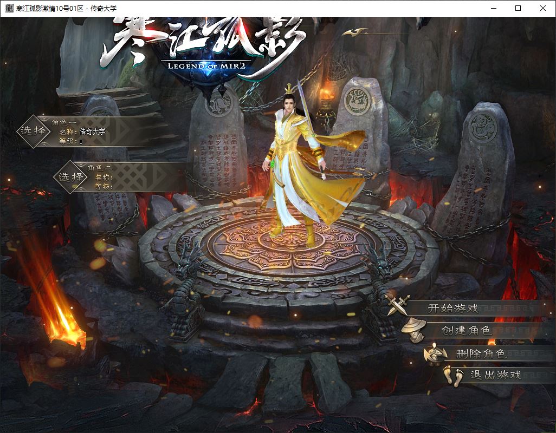Click the 开始游戏 start game button
Viewport: 556px width, 433px height.
tap(453, 309)
